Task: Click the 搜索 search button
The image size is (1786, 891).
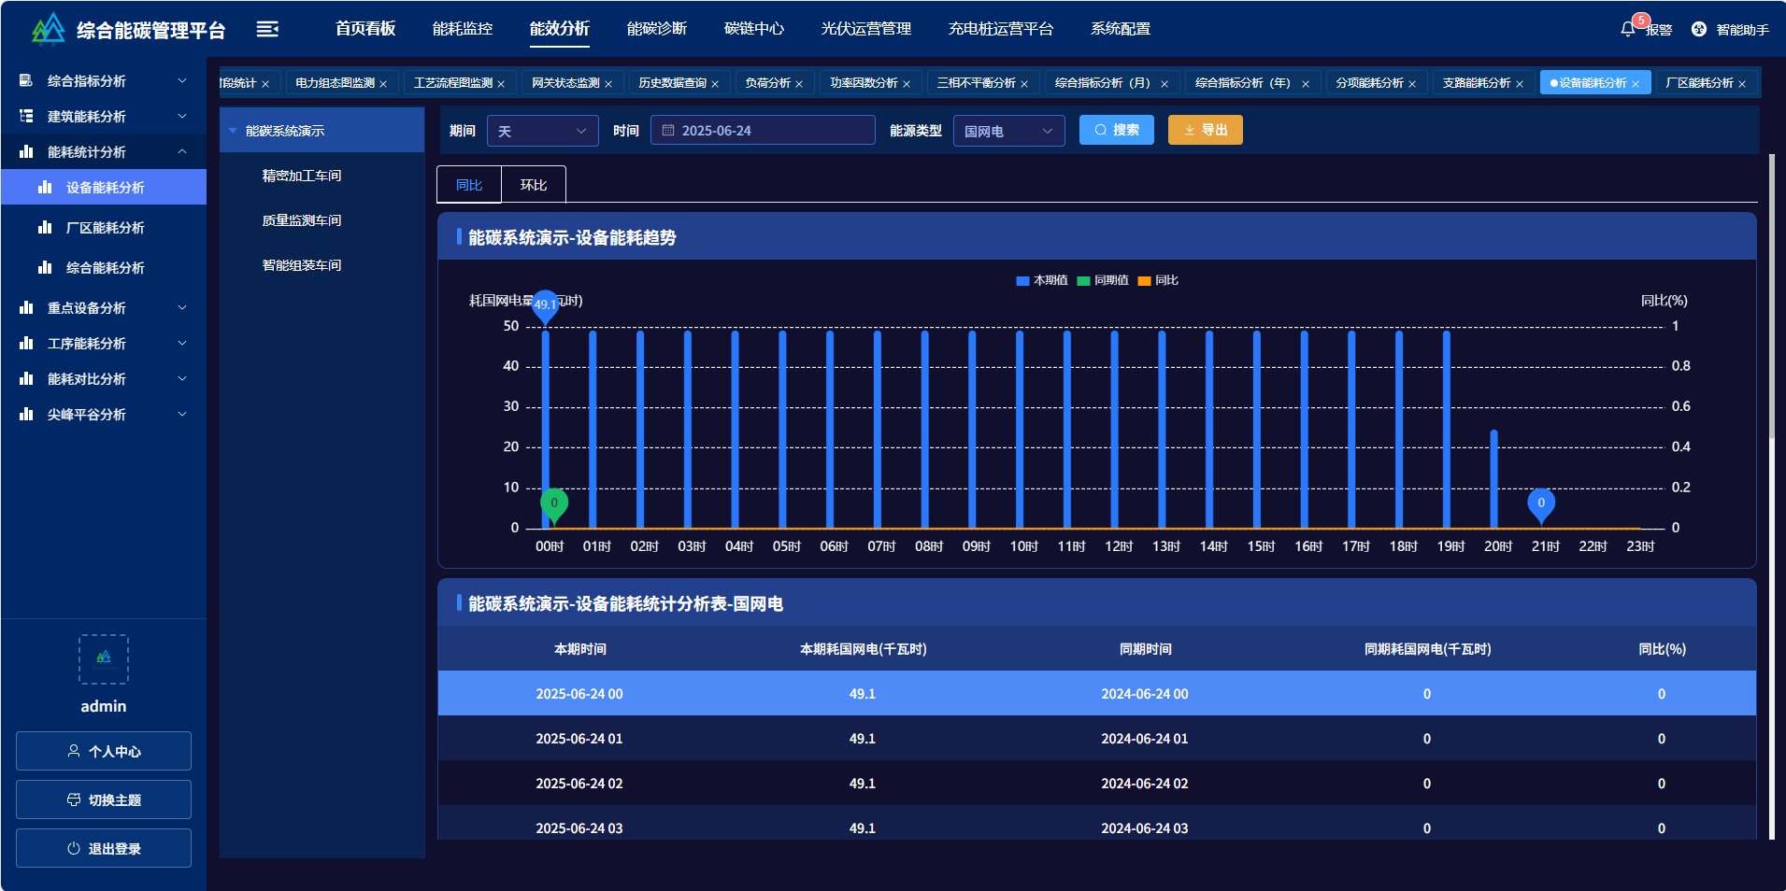Action: pyautogui.click(x=1116, y=130)
